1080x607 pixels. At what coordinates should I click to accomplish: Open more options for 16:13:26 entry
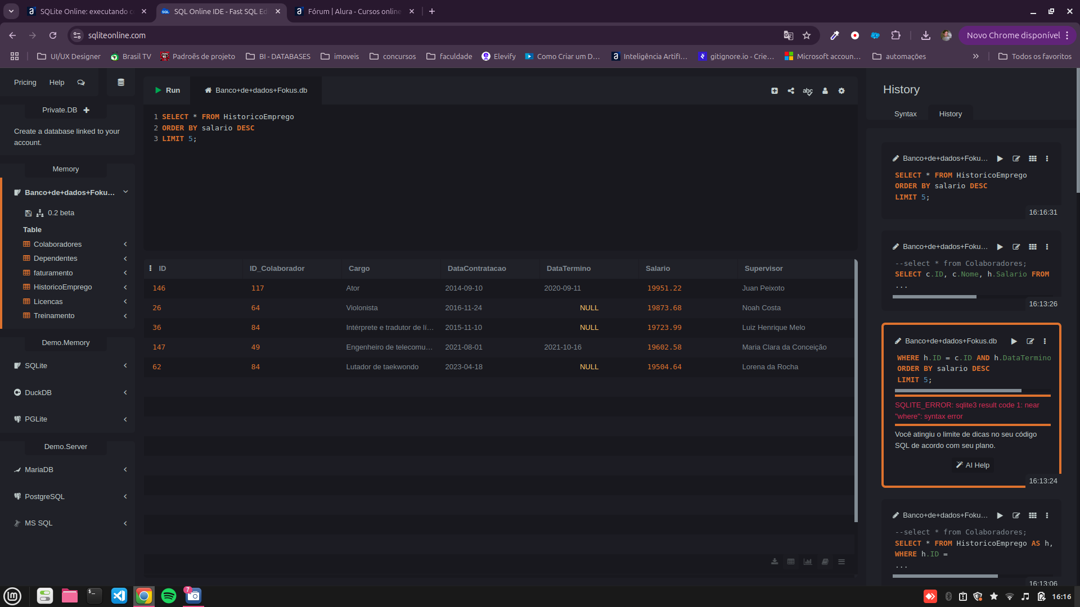[x=1047, y=247]
